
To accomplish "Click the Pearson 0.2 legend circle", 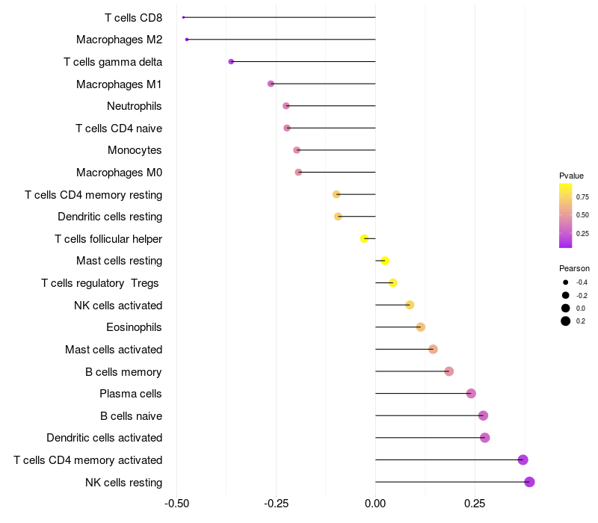I will [x=565, y=321].
